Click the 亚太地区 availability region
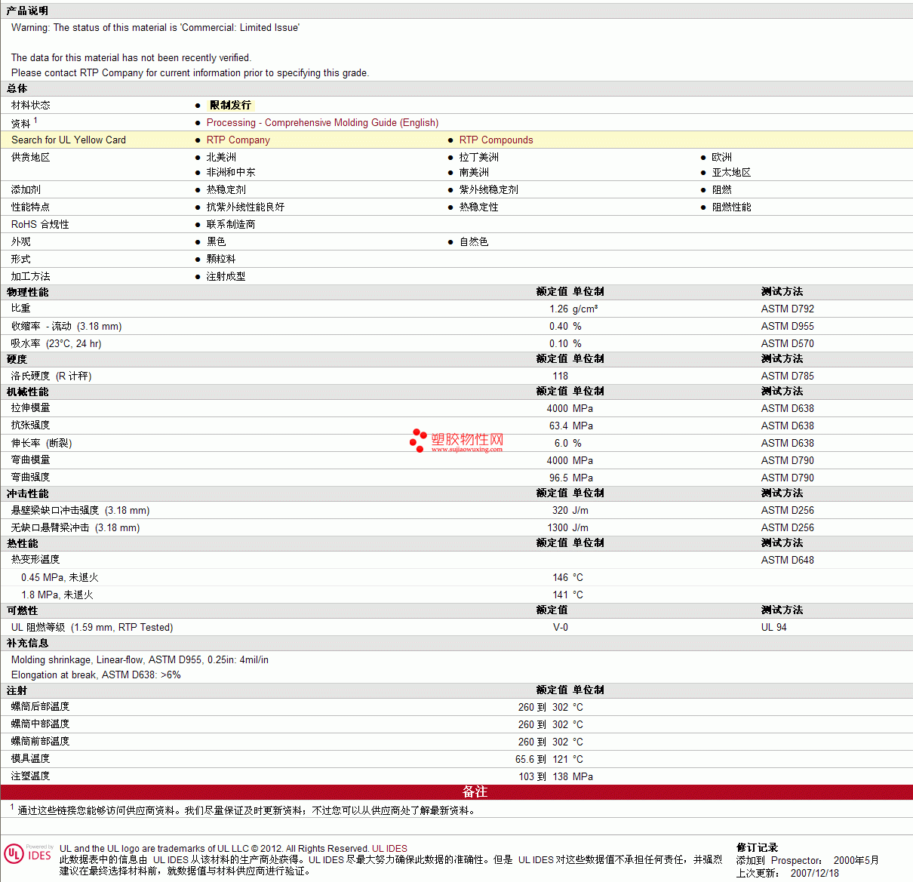Screen dimensions: 913x882 click(x=732, y=172)
